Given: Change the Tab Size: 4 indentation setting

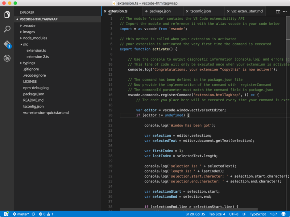Looking at the screenshot, I should [x=217, y=214].
